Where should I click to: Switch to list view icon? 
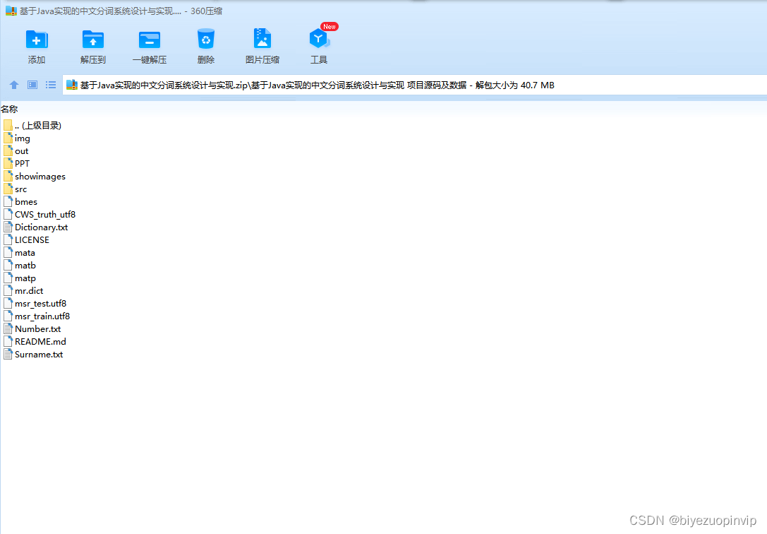point(51,85)
